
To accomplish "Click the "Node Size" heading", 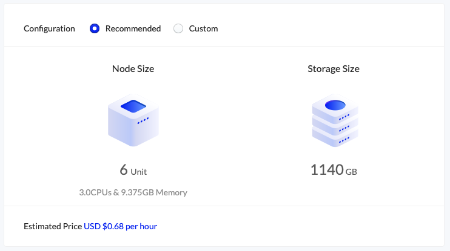I will [133, 69].
